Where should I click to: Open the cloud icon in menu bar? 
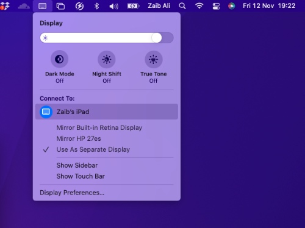coord(24,6)
